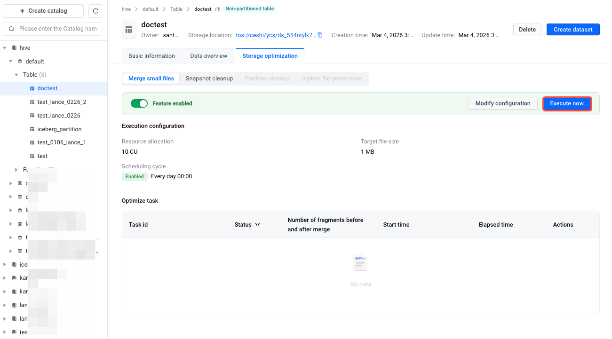Click the Status column filter icon
Screen dimensions: 612x339
tap(257, 225)
